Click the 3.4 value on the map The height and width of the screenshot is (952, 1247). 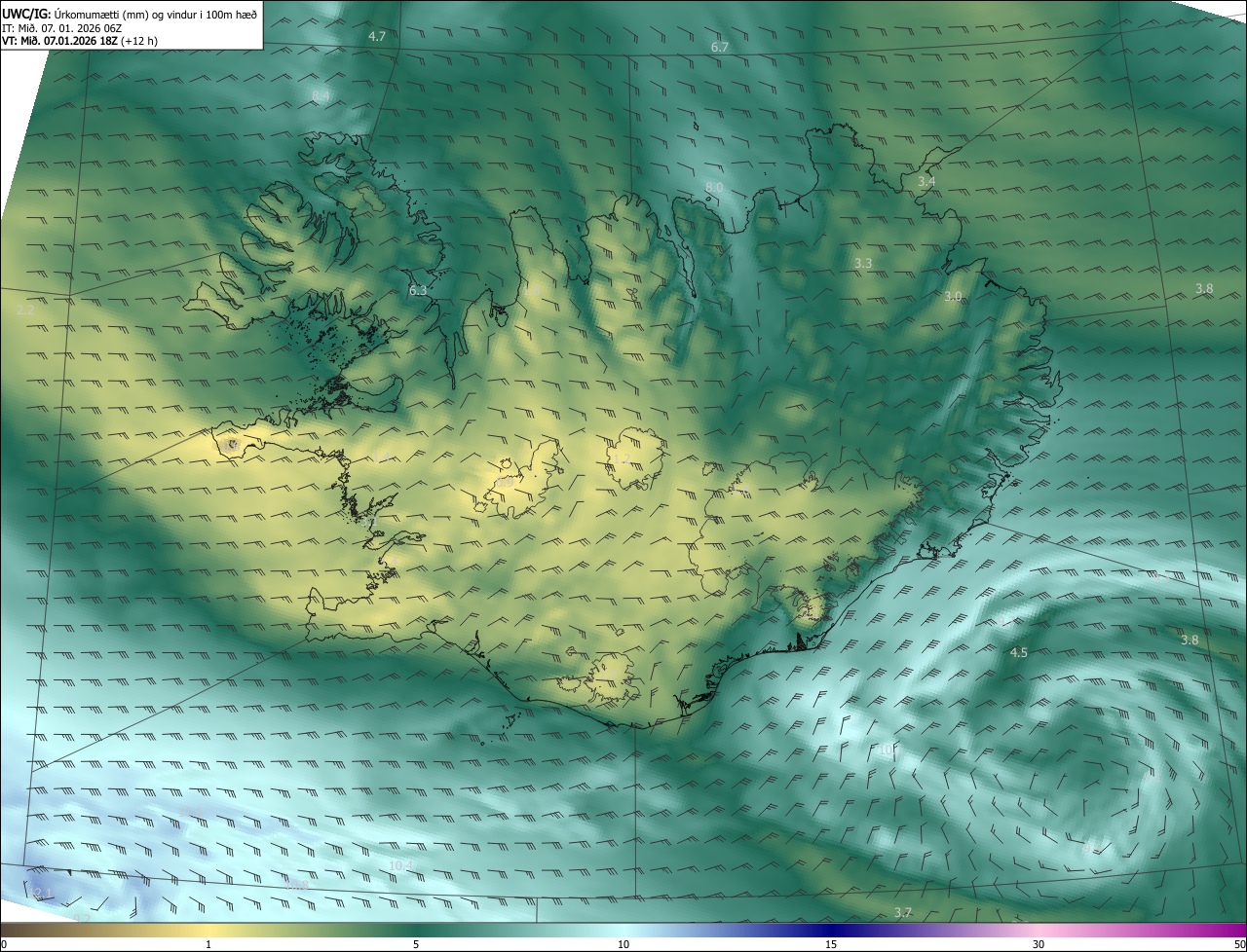926,182
